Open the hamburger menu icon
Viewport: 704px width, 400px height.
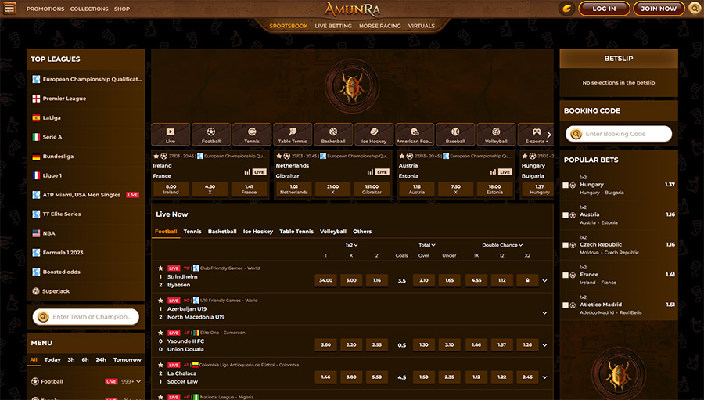(x=10, y=8)
